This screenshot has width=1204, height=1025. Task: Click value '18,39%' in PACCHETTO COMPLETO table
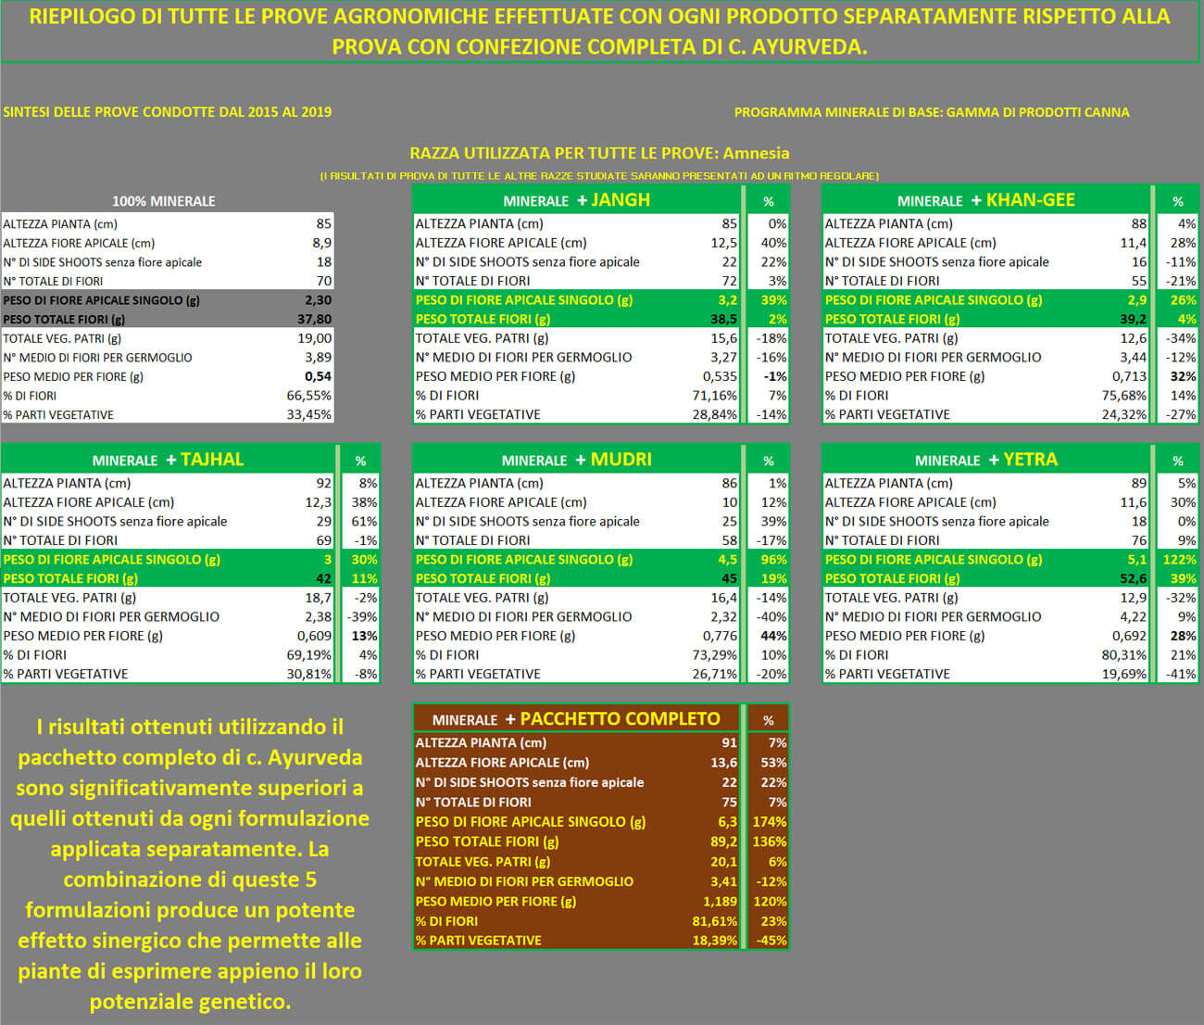715,941
